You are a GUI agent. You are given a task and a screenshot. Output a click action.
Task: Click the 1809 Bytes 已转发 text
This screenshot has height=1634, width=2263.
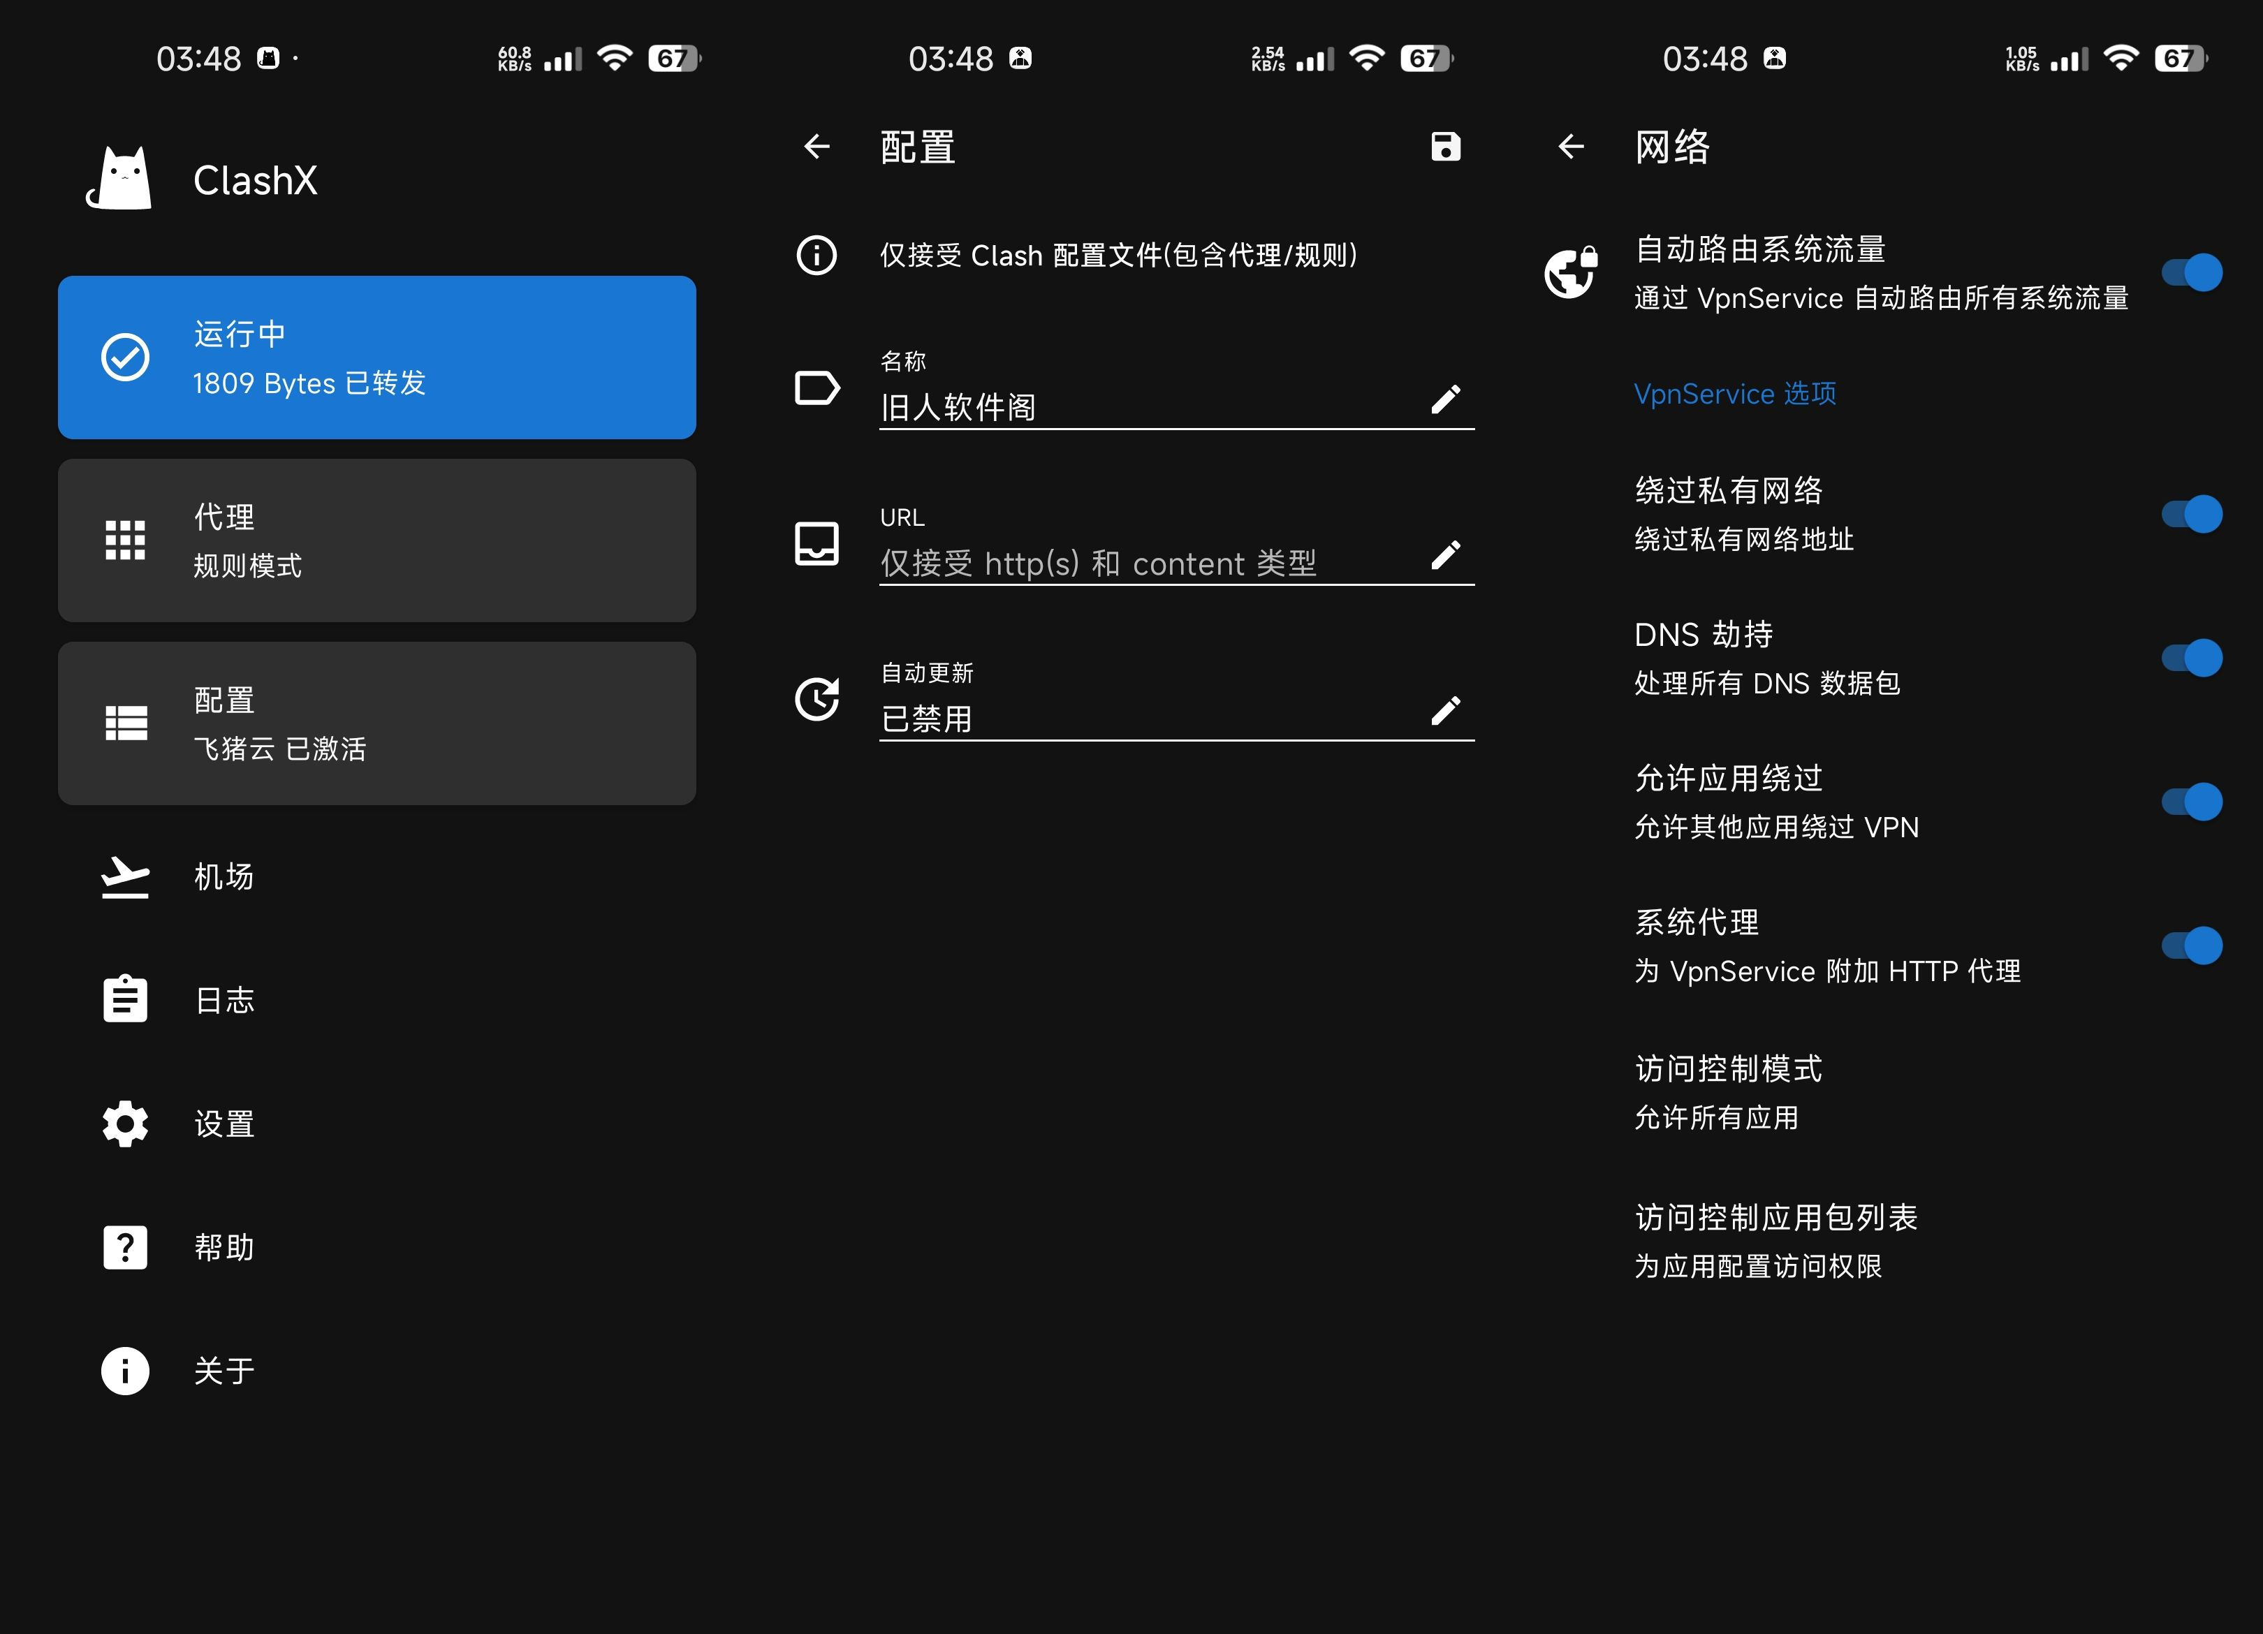[308, 383]
